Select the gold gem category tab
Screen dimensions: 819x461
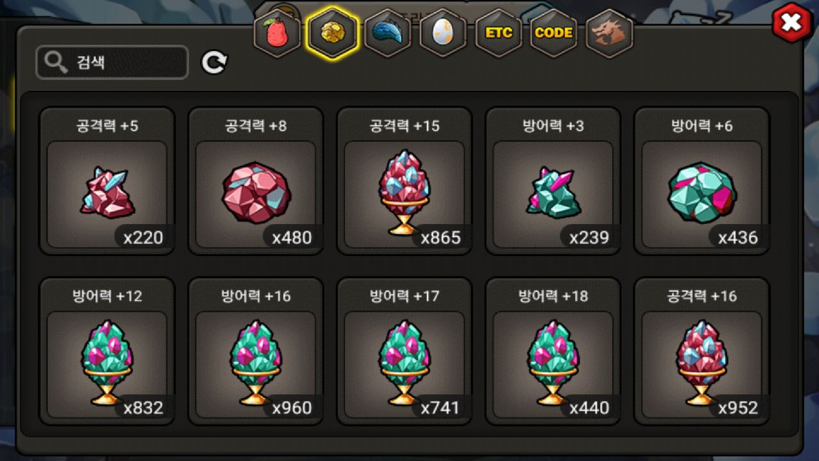click(x=332, y=33)
